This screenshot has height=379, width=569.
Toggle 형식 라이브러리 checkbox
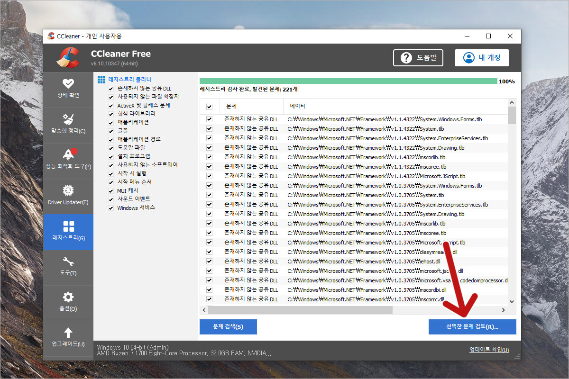(111, 114)
